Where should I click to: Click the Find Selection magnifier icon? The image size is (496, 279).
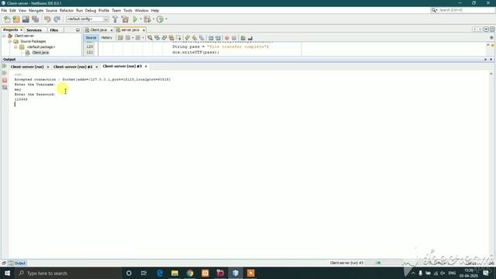150,38
